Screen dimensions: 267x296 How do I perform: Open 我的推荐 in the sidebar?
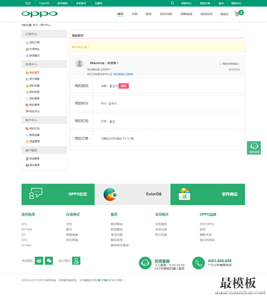point(34,105)
